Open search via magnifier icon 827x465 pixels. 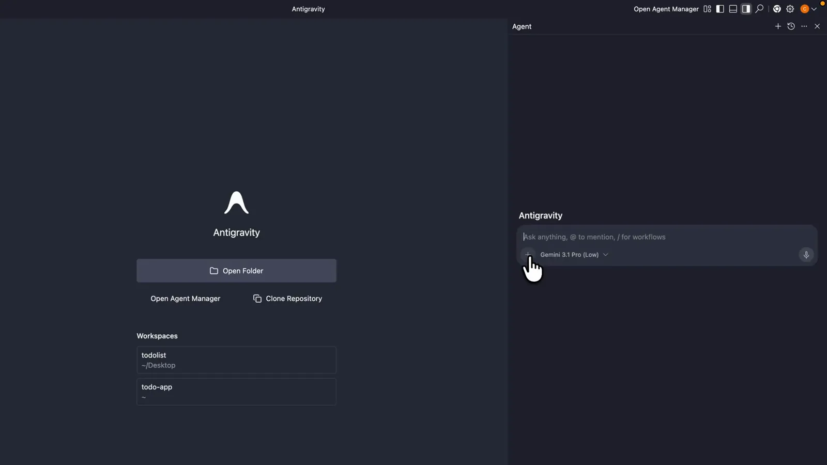(759, 9)
